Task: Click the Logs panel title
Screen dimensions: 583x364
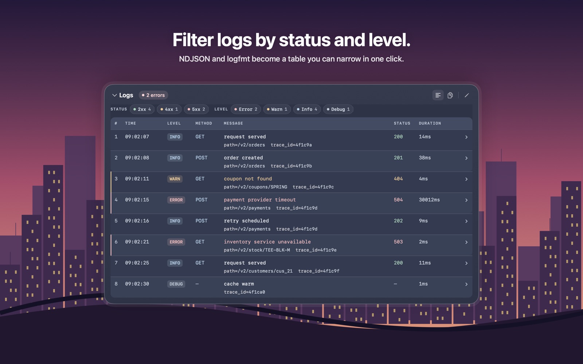Action: [126, 95]
